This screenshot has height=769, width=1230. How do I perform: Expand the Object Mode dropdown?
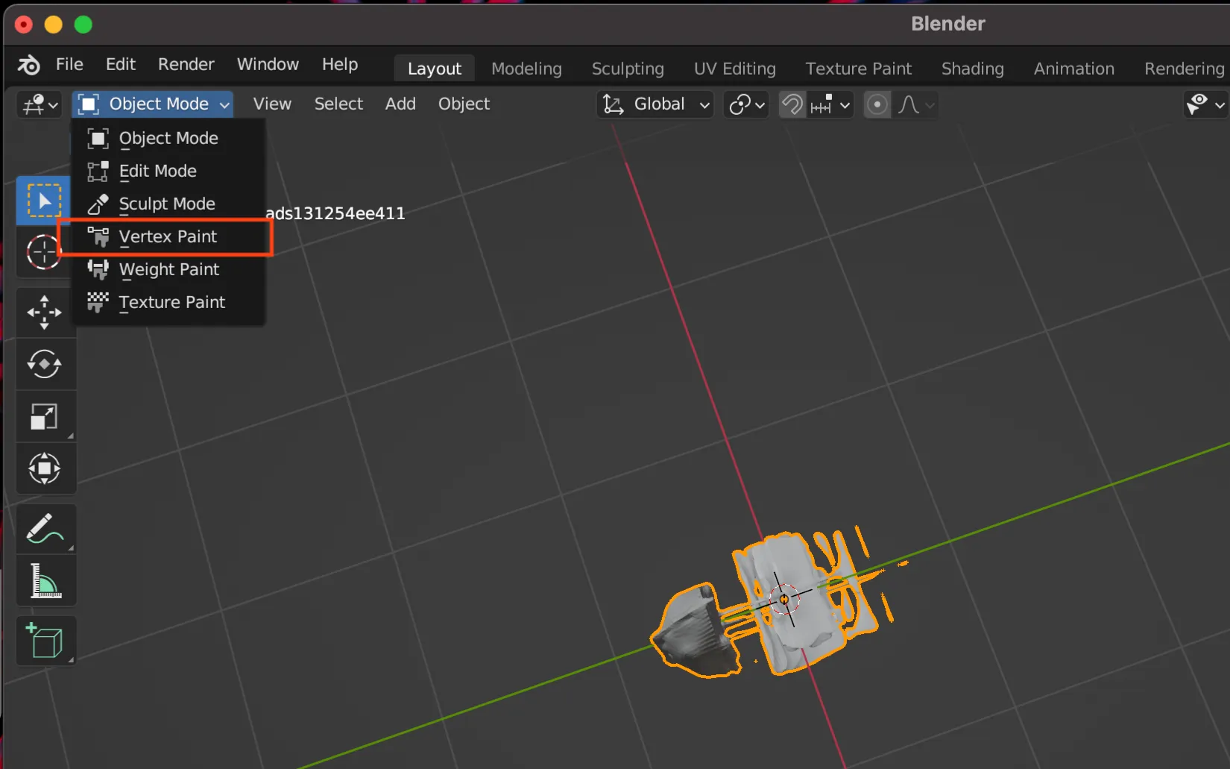(153, 104)
